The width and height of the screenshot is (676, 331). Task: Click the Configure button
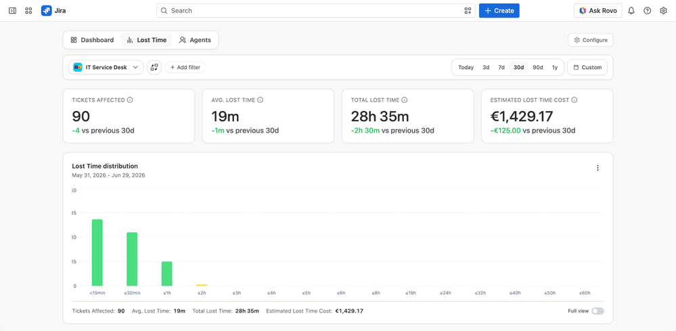[591, 40]
